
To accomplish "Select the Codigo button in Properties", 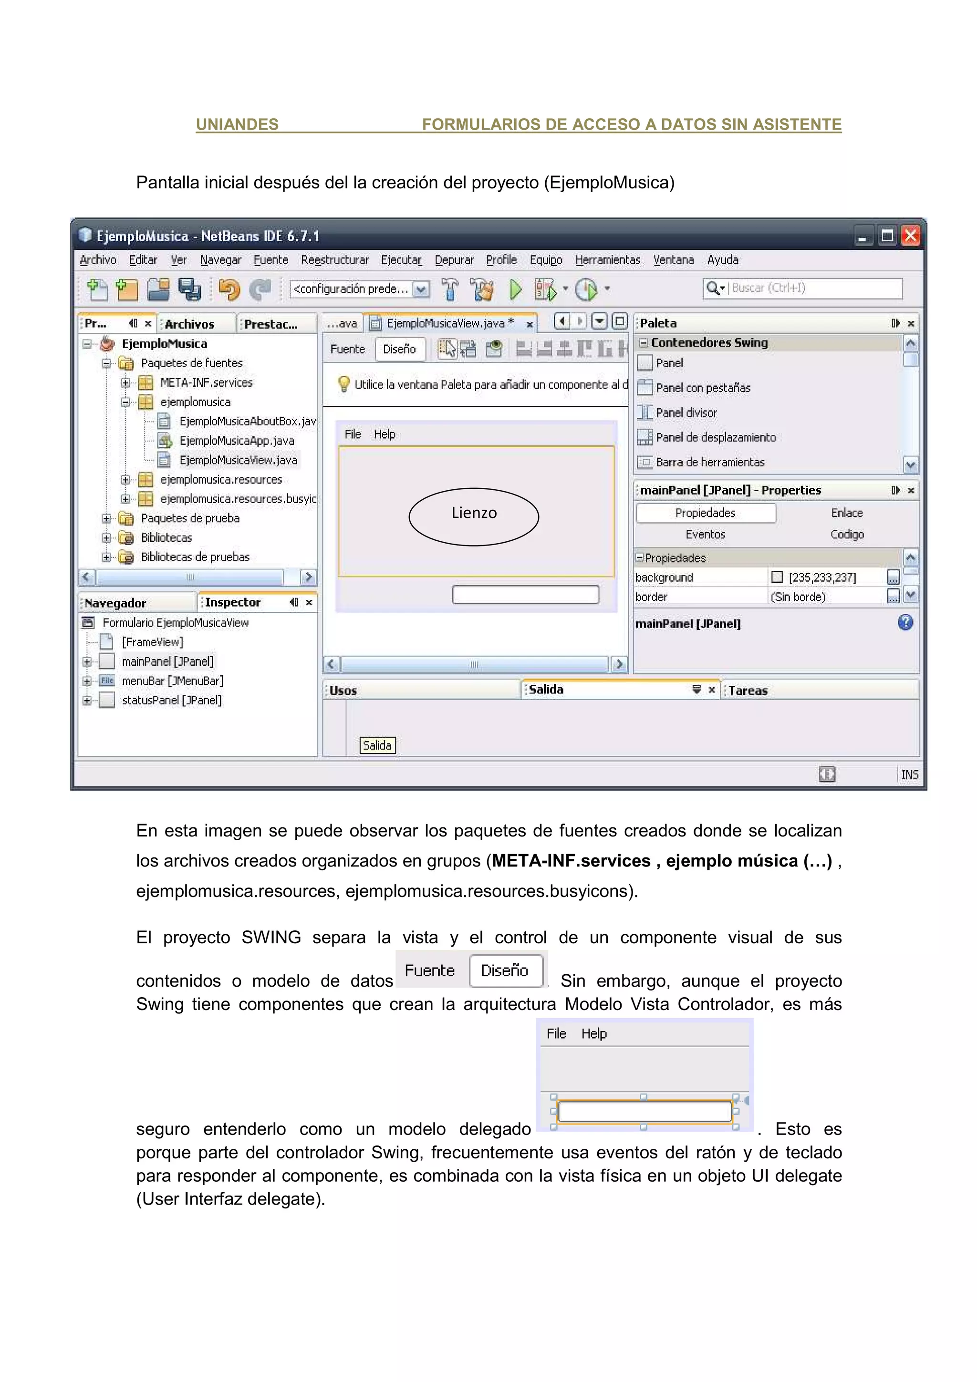I will (846, 535).
